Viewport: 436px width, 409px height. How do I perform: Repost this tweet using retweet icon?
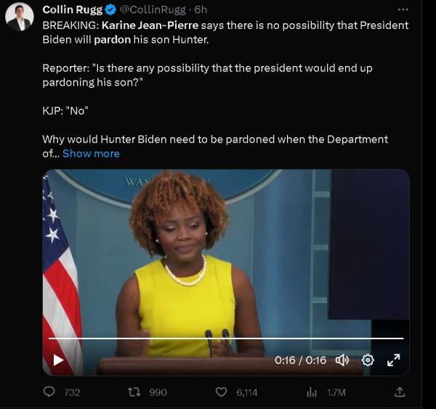(134, 392)
